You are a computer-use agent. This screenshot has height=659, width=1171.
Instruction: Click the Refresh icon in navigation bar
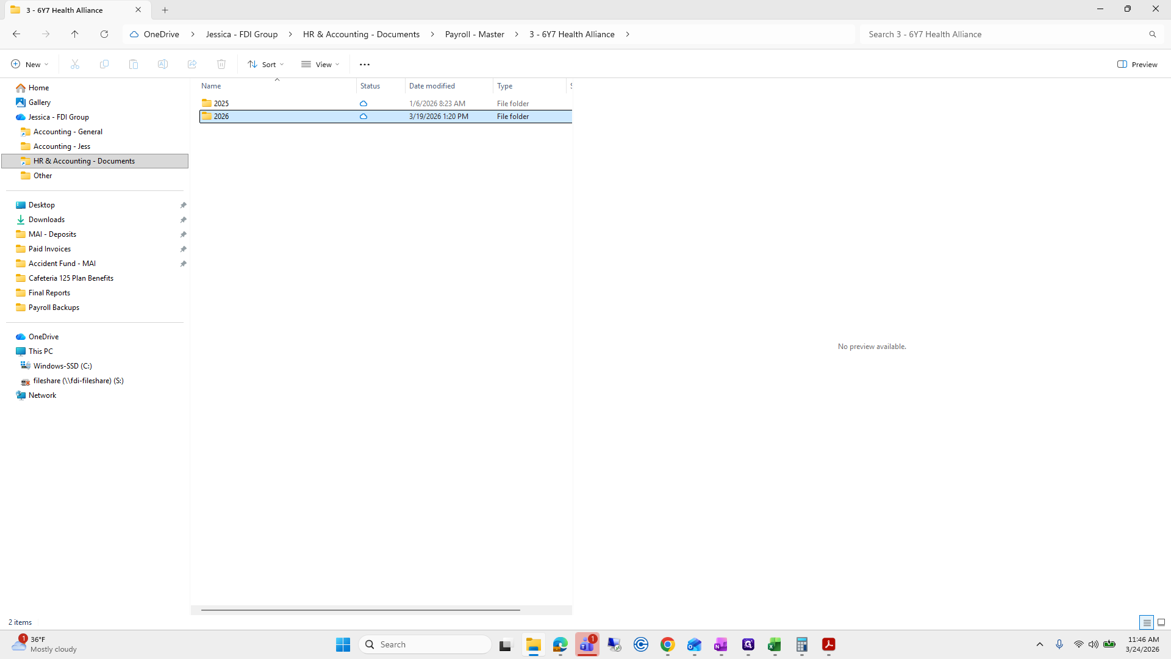[104, 34]
